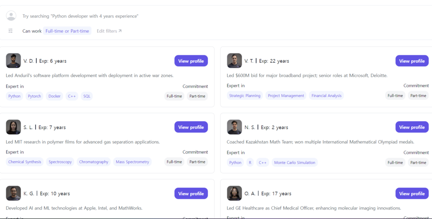Open K. G.'s avatar image
Viewport: 432px width, 219px height.
pyautogui.click(x=13, y=193)
